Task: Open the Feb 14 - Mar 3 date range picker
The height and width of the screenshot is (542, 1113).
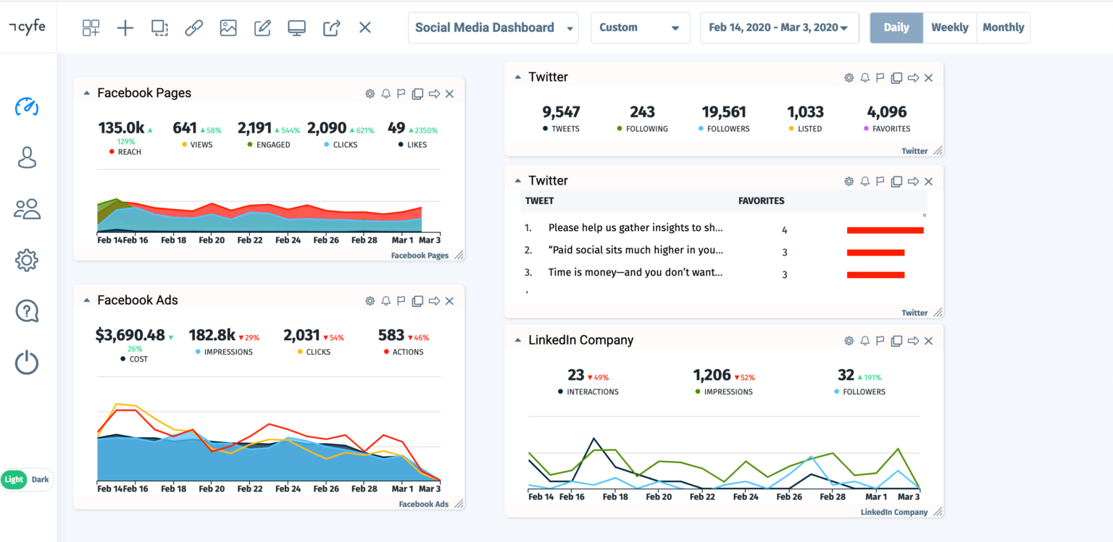Action: pyautogui.click(x=779, y=27)
